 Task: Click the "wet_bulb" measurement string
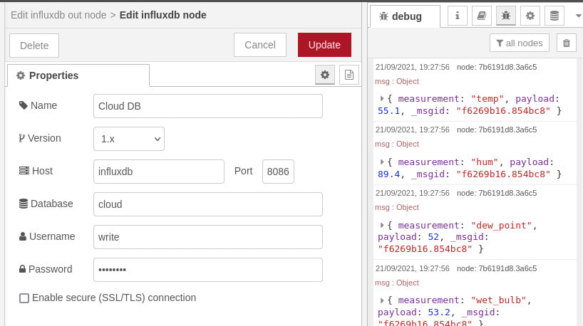(499, 300)
